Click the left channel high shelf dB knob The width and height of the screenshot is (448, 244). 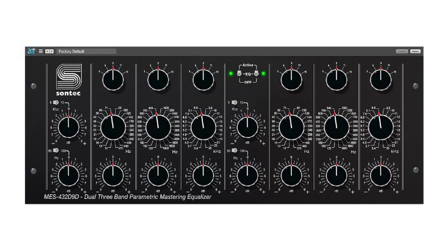point(68,127)
